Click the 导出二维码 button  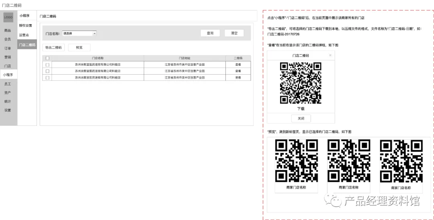pyautogui.click(x=53, y=47)
